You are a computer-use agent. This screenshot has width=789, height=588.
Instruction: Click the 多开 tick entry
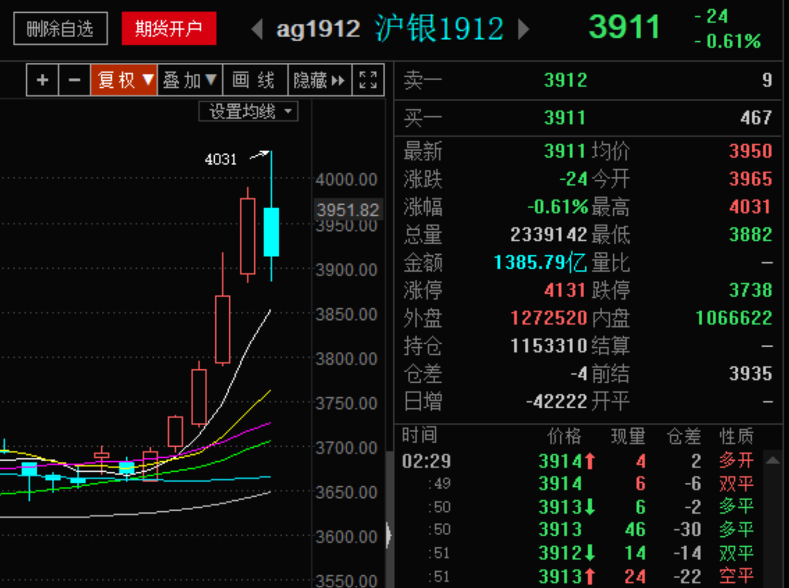[x=736, y=461]
